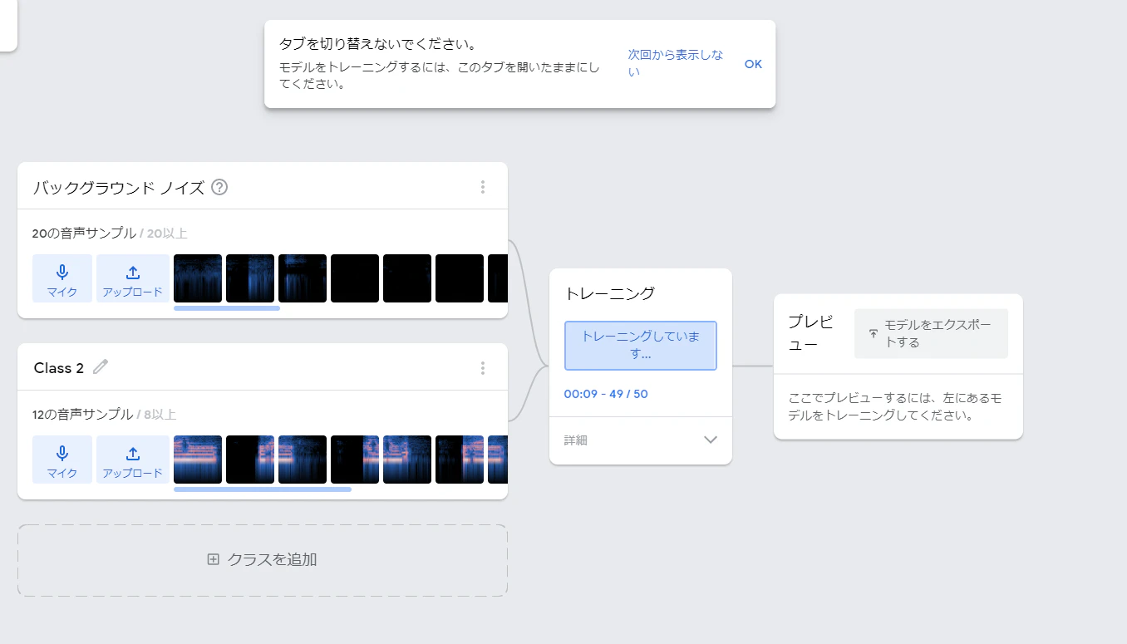Dismiss notification with OK
The width and height of the screenshot is (1127, 644).
753,64
